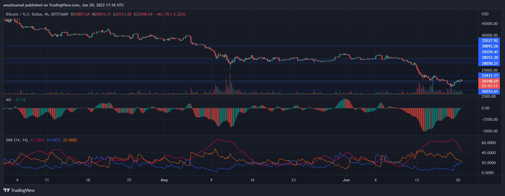Screen dimensions: 505x196
Task: Click date 25 on the time axis
Action: point(129,180)
